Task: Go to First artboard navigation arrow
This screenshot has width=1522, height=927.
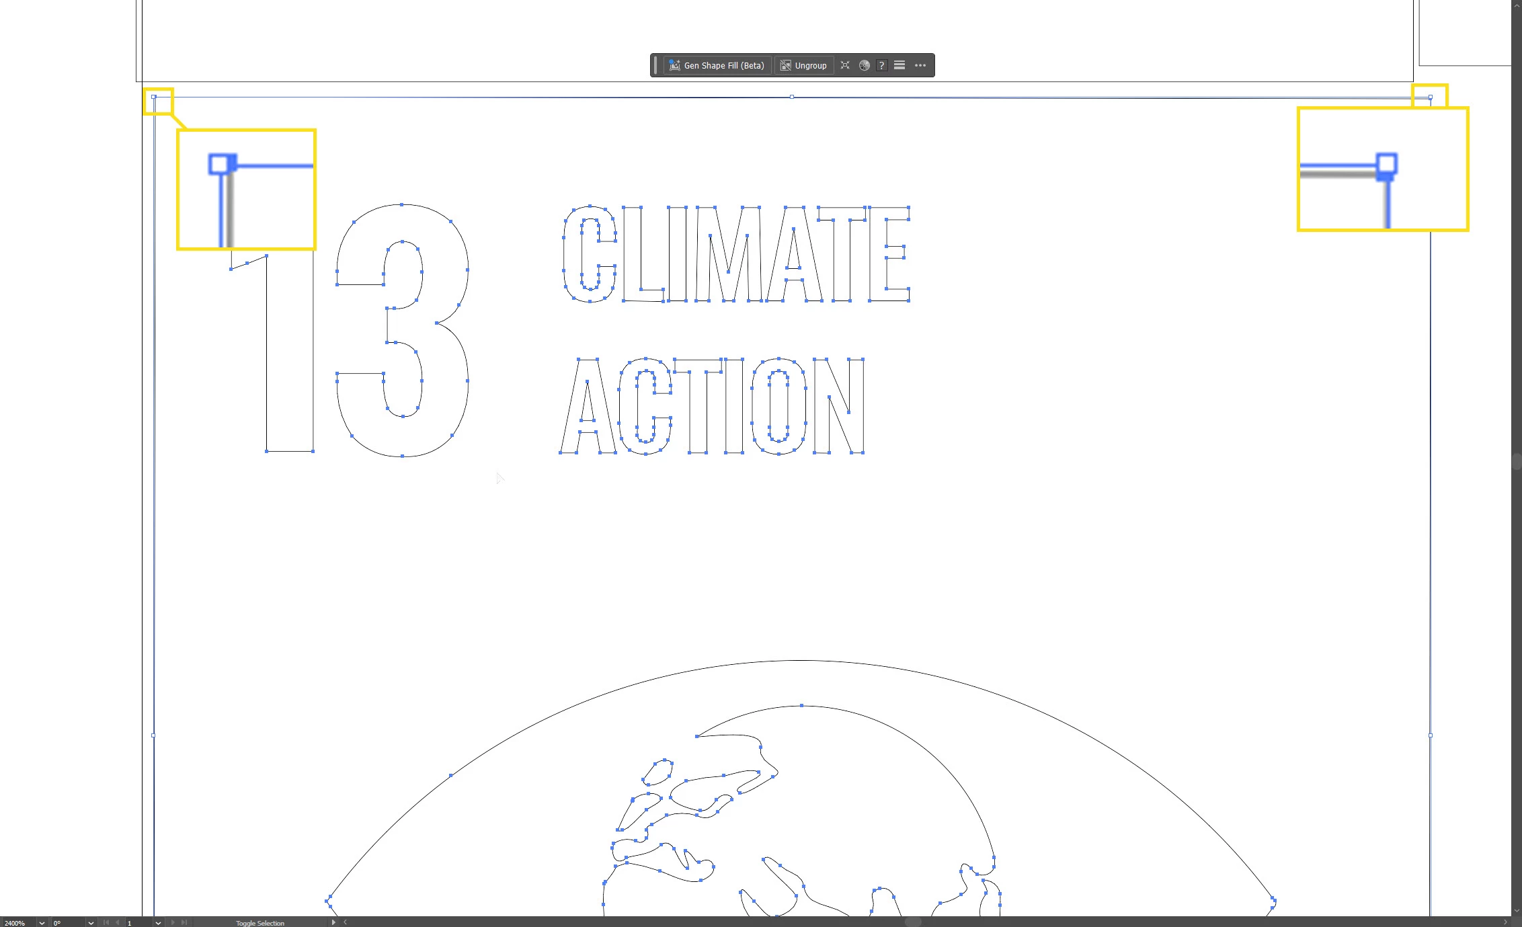Action: 106,922
